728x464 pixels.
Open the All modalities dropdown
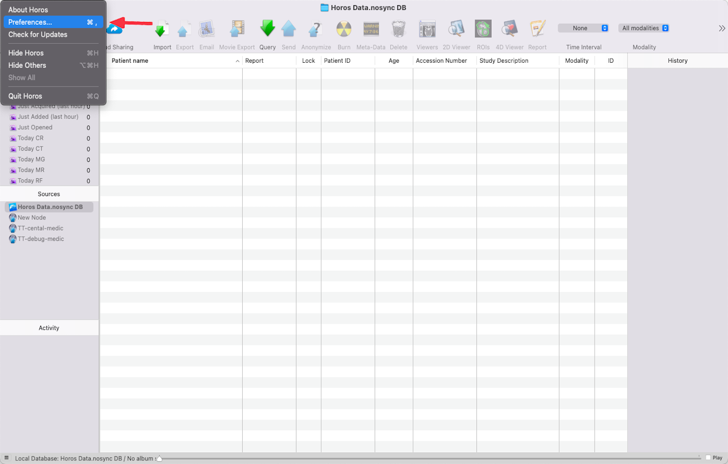644,27
